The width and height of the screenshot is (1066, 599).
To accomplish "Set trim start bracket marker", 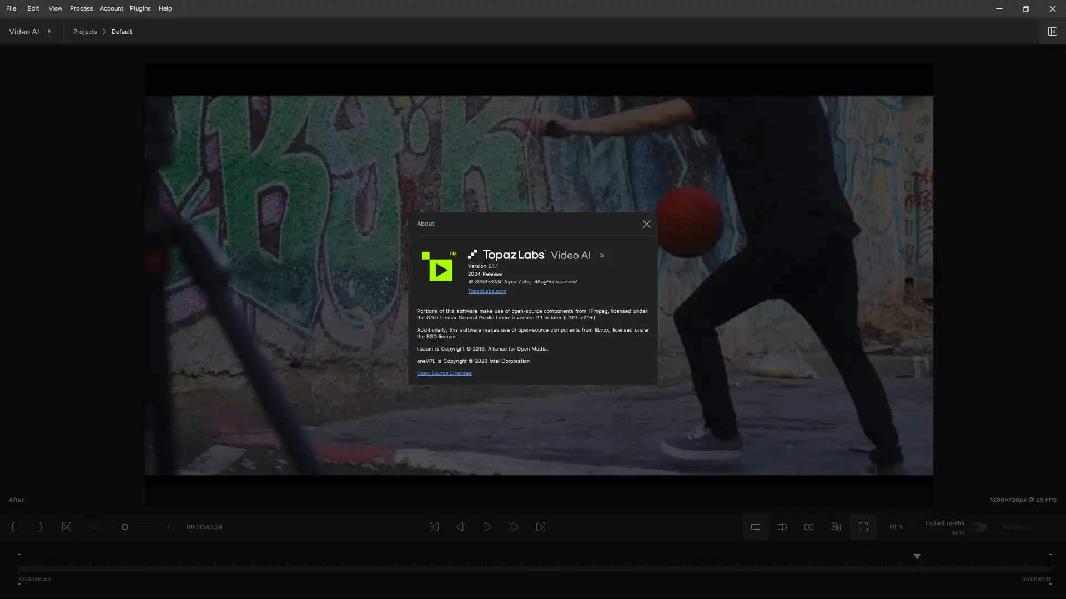I will 13,527.
